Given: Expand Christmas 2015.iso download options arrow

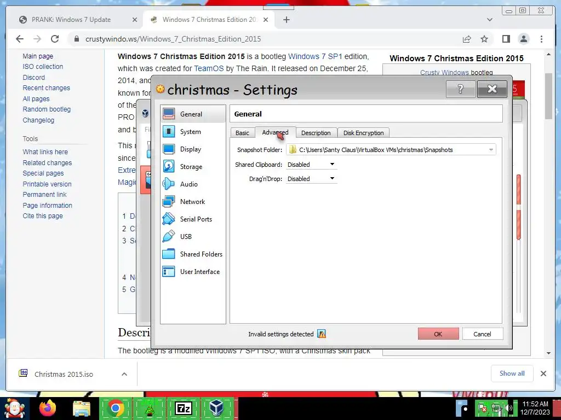Looking at the screenshot, I should click(124, 374).
